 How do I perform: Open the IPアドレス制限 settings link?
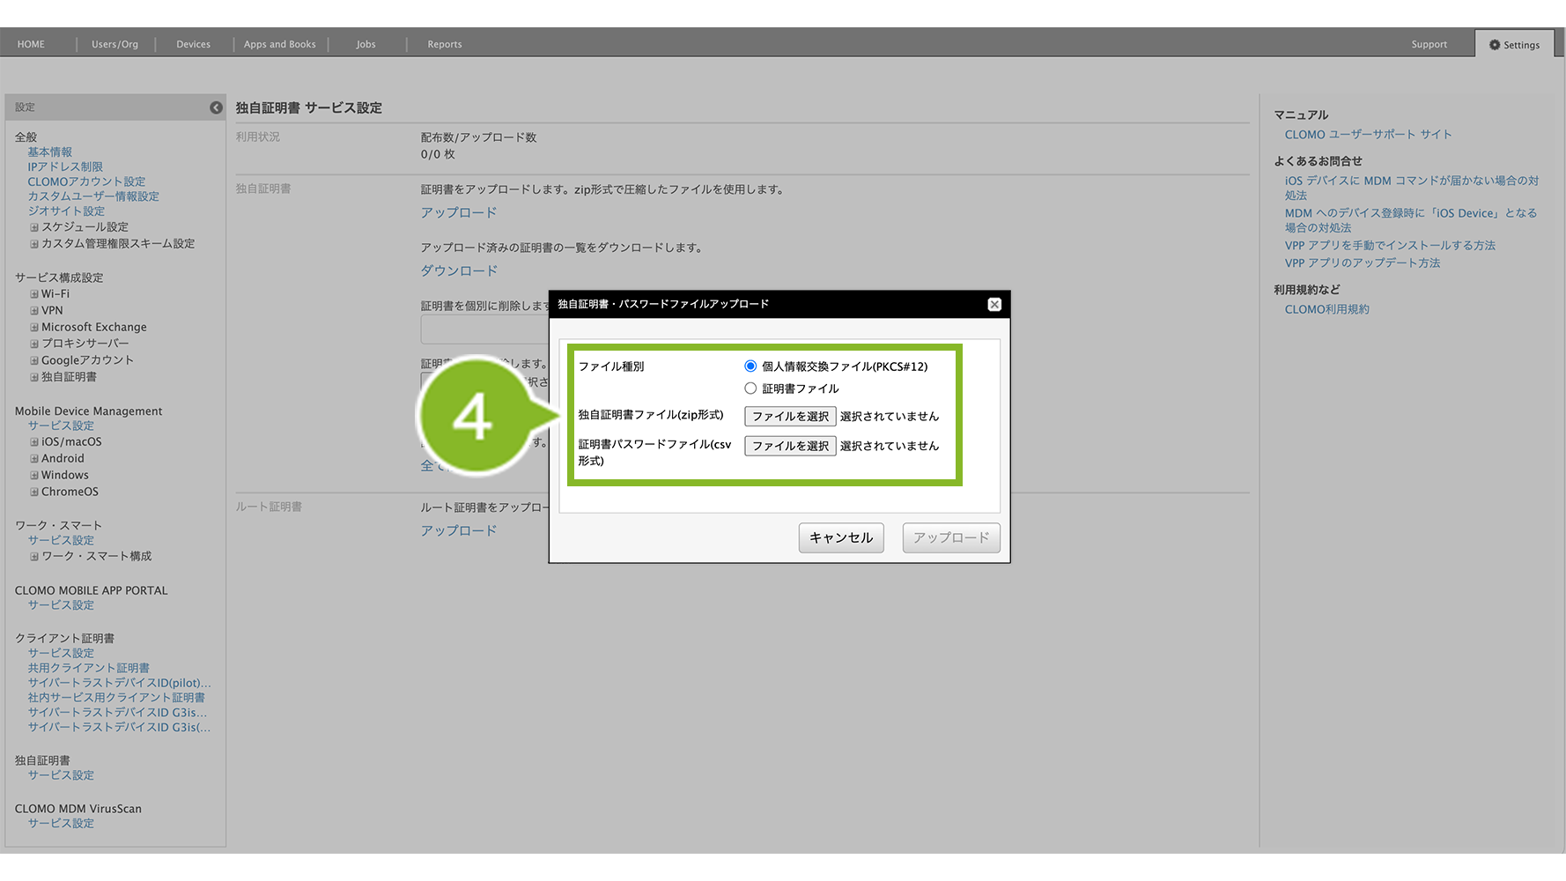pyautogui.click(x=65, y=167)
